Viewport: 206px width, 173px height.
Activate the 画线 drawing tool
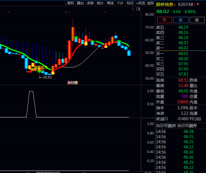tap(110, 3)
